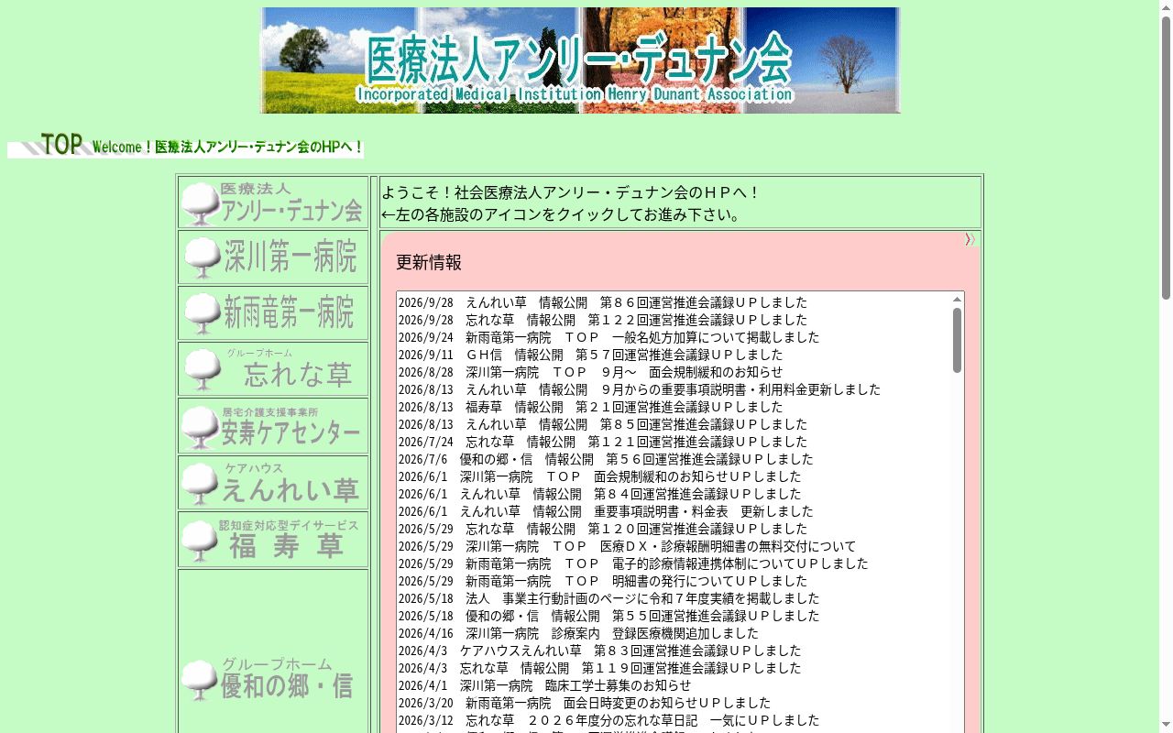Go to グループホーム忘れな草 icon

[x=273, y=369]
